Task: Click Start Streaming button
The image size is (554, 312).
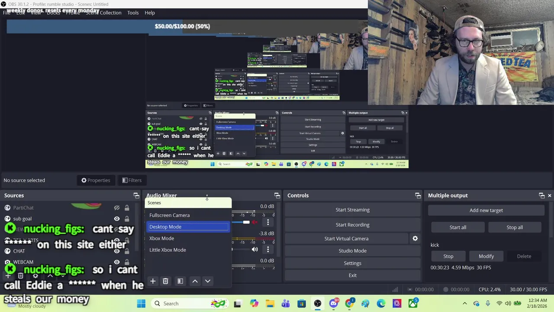Action: point(352,210)
